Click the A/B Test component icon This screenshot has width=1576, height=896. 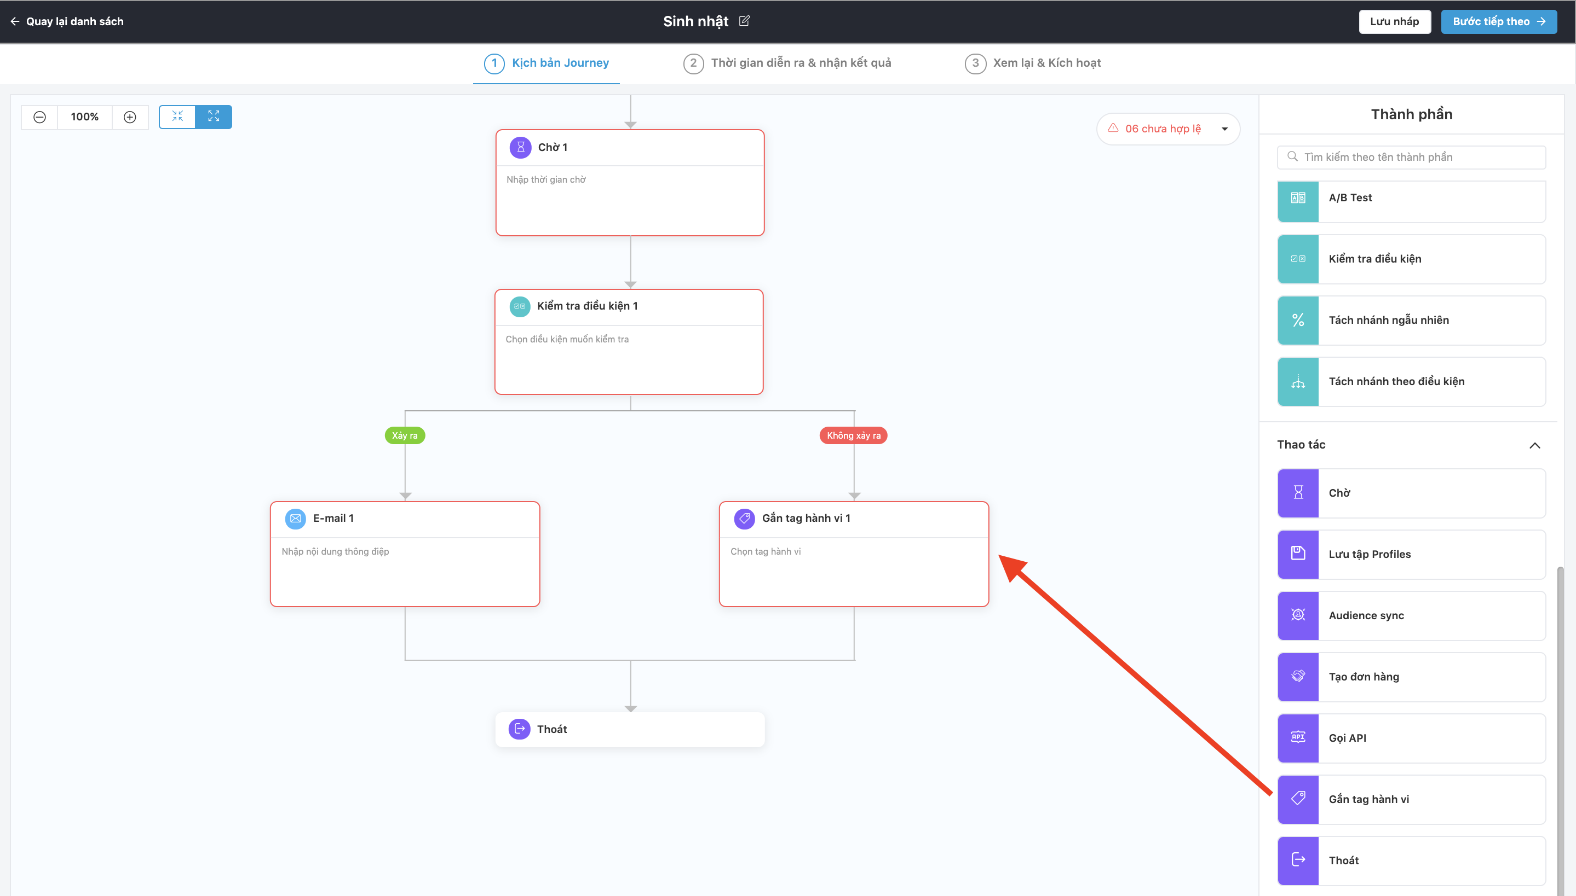(x=1298, y=198)
